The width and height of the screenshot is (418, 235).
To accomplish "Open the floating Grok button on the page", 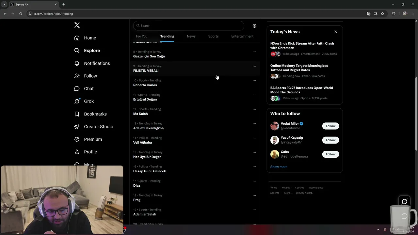I will pos(404,201).
